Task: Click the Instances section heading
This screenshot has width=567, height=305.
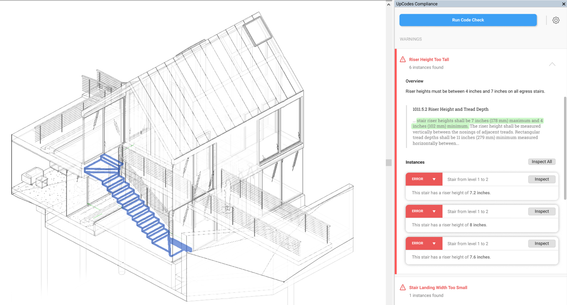Action: [414, 162]
